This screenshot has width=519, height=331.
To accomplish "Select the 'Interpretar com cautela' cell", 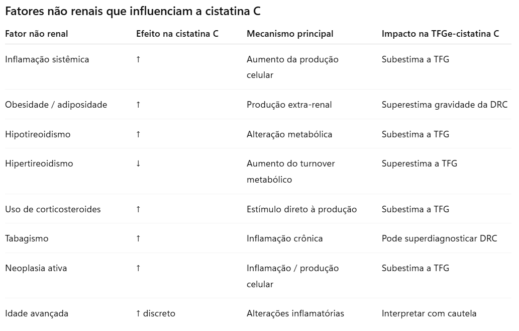I will click(429, 313).
